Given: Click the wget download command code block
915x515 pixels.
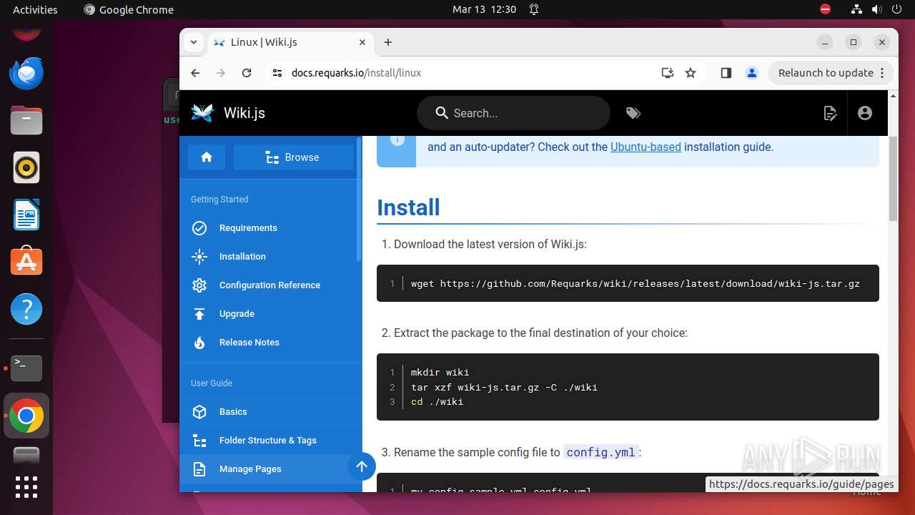Looking at the screenshot, I should point(628,283).
